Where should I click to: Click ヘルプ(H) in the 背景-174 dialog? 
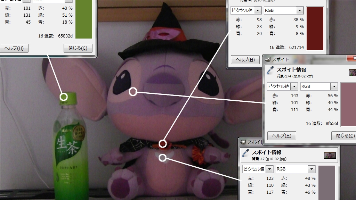tap(282, 136)
